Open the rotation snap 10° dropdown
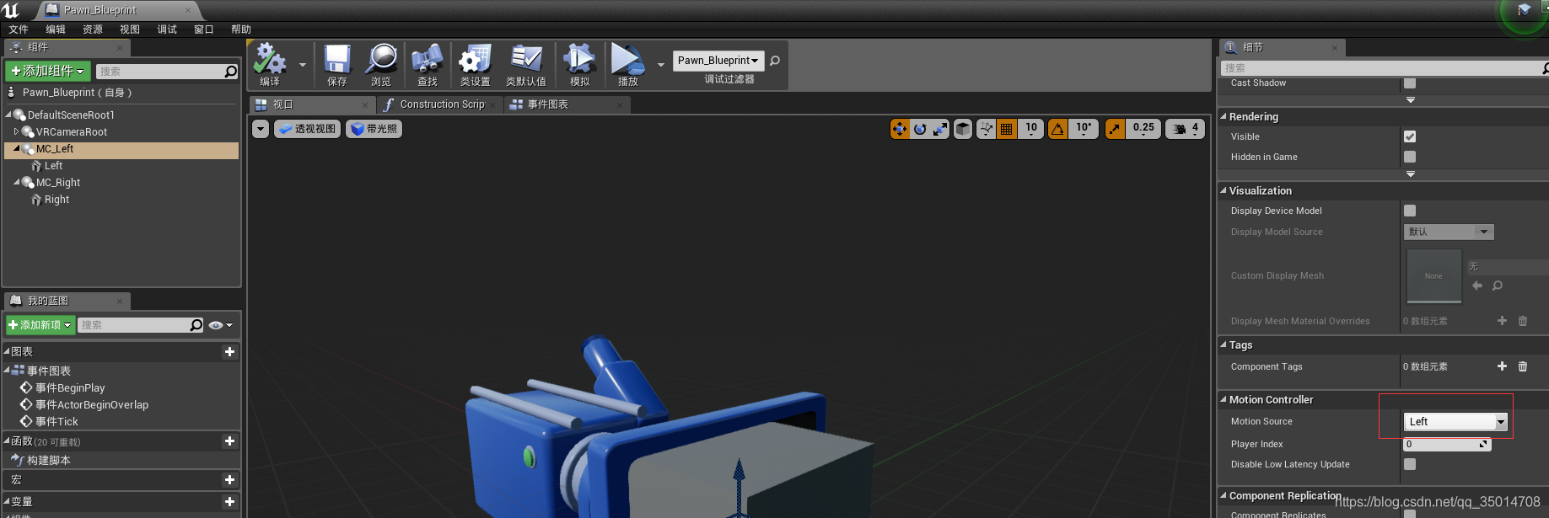The height and width of the screenshot is (518, 1549). point(1084,129)
